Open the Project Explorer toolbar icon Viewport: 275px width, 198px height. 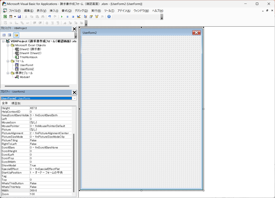tap(85, 16)
